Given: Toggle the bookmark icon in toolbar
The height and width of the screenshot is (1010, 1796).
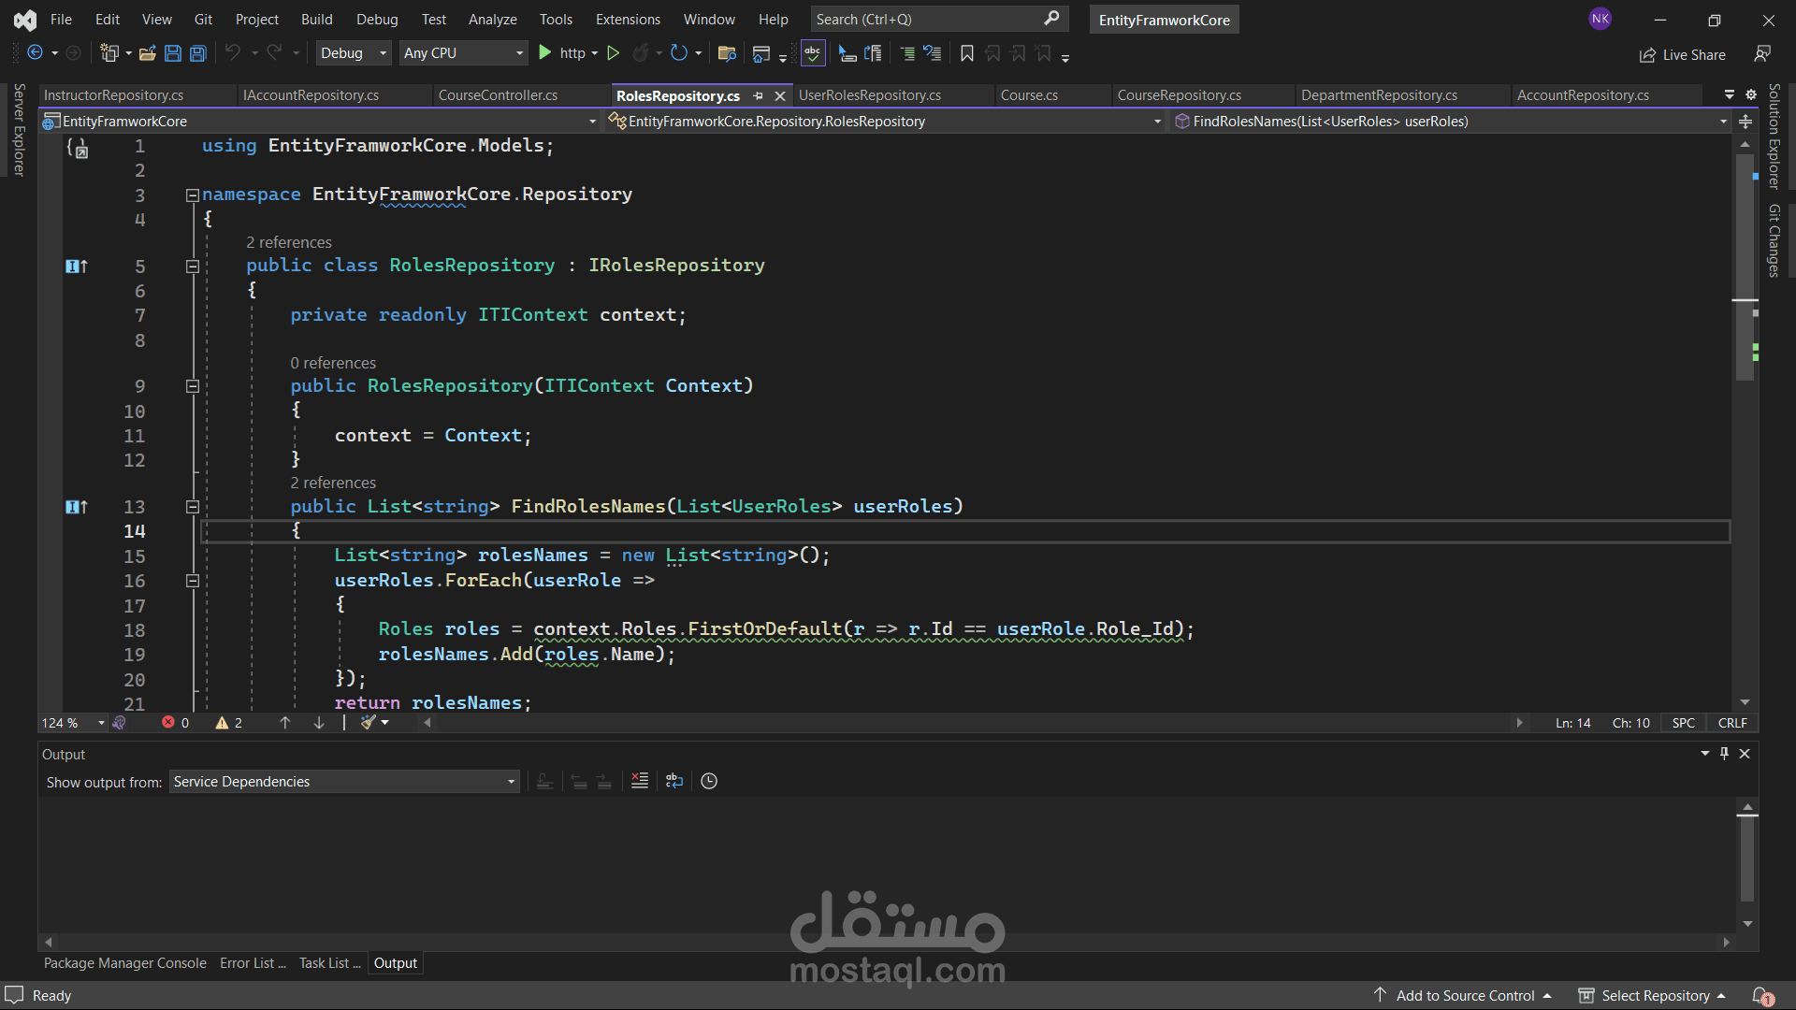Looking at the screenshot, I should (967, 53).
